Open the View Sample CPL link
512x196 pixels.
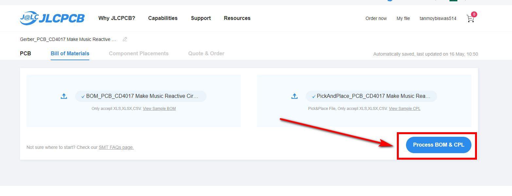[405, 109]
